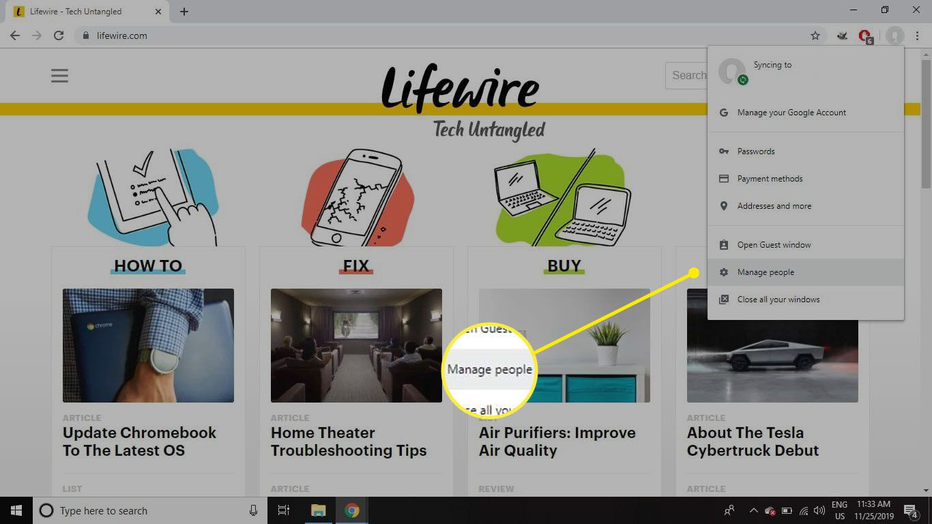Open a new browser tab
This screenshot has width=932, height=524.
(x=184, y=12)
